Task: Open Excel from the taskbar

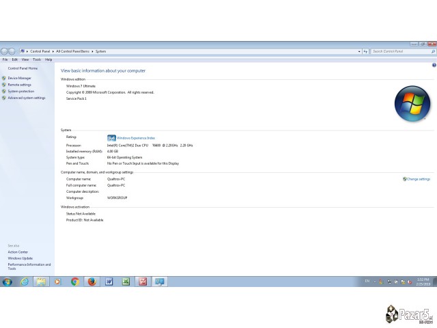Action: (126, 282)
